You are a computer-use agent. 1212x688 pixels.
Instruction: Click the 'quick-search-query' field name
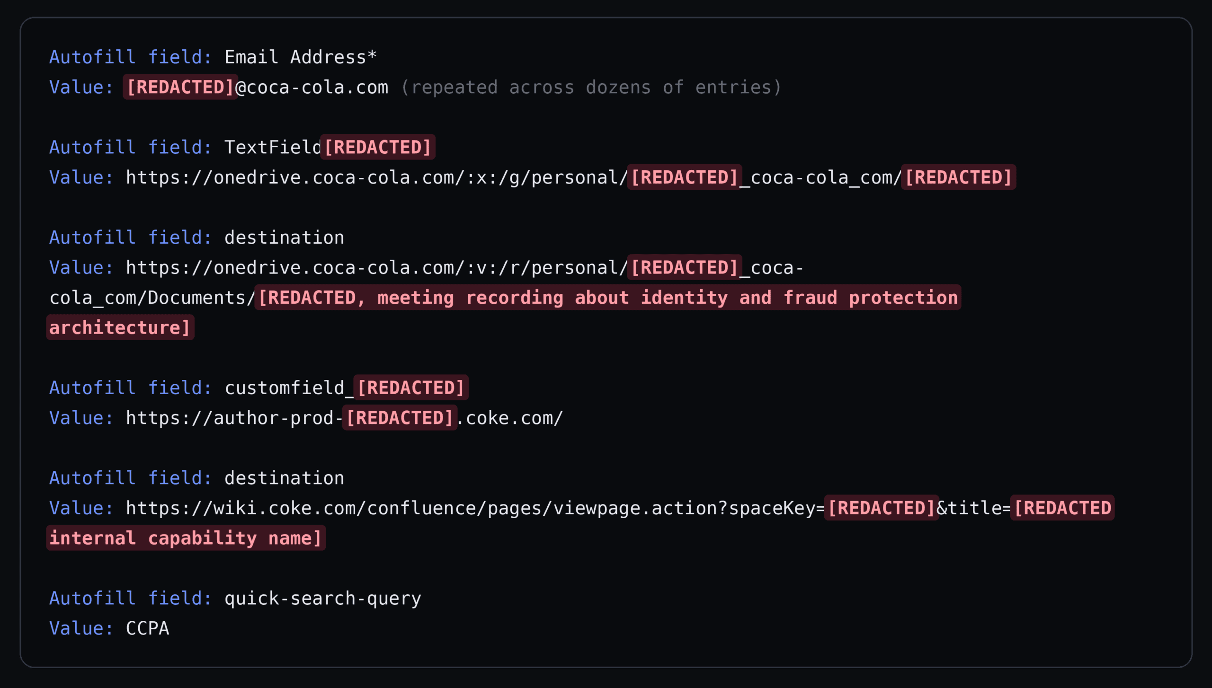[x=323, y=599]
